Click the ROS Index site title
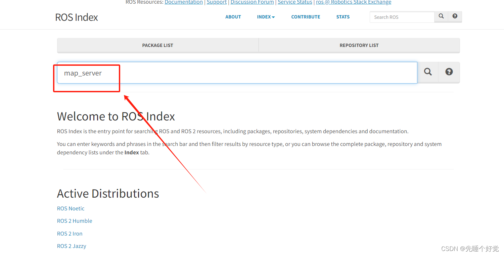The image size is (504, 255). tap(77, 17)
